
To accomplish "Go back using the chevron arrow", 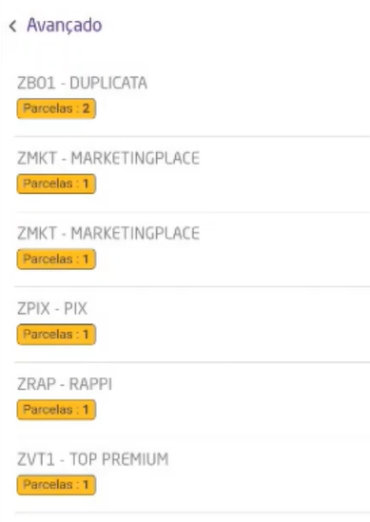I will (12, 26).
